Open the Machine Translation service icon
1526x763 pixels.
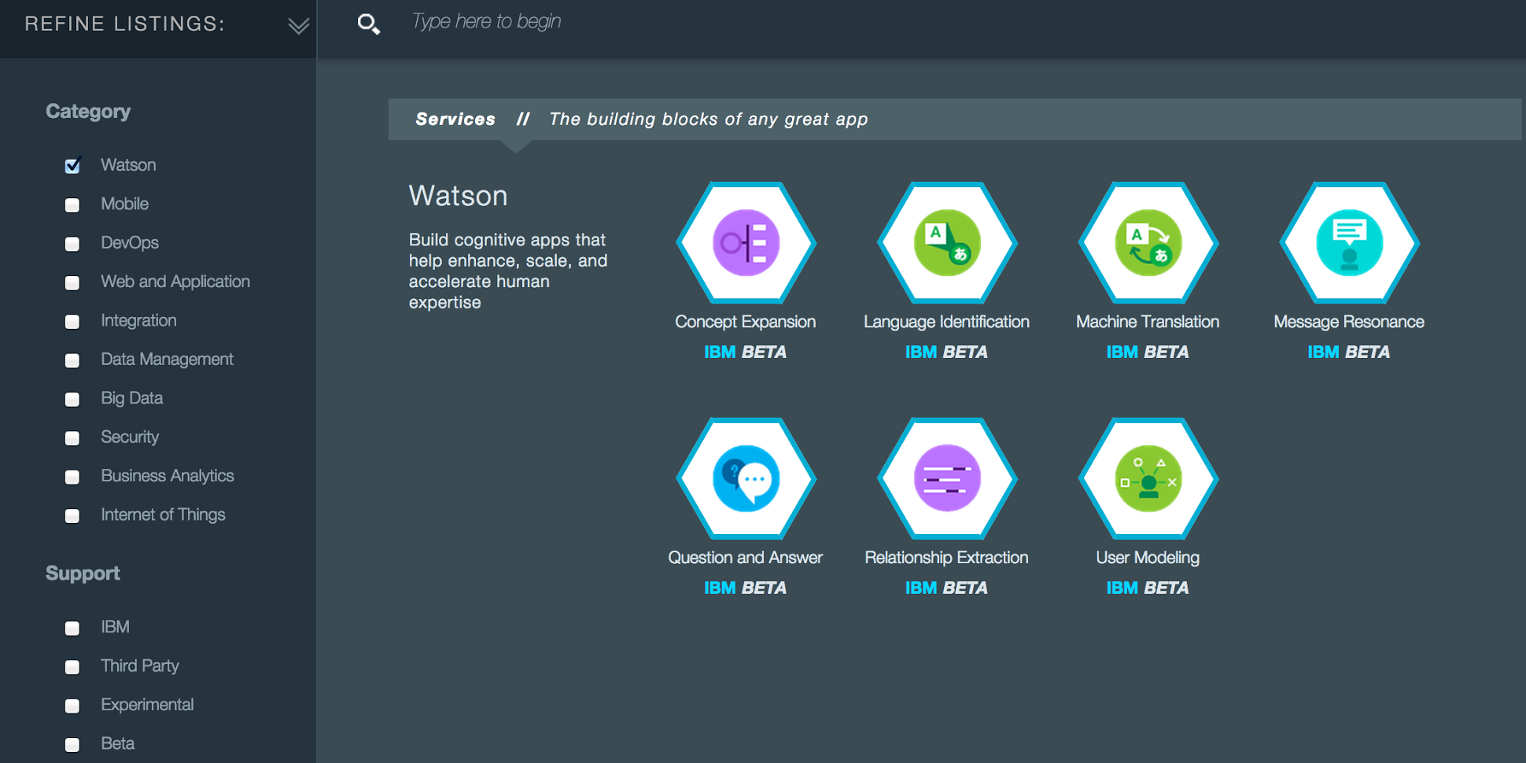[x=1148, y=243]
